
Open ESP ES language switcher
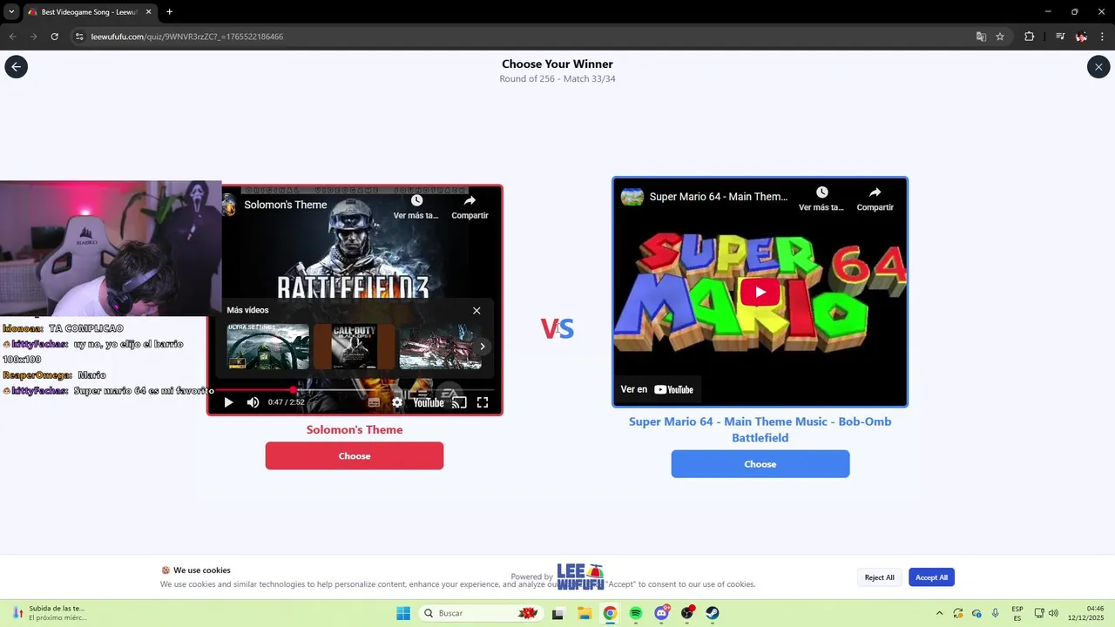pos(1017,613)
